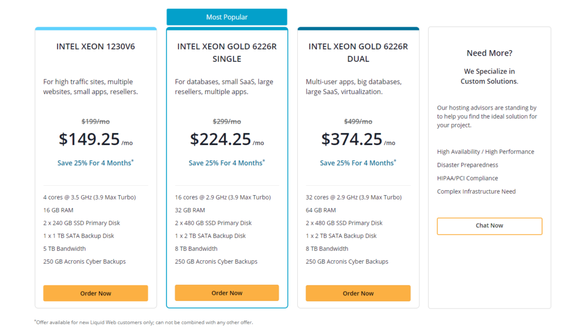Click the $149.25 price

[x=89, y=139]
